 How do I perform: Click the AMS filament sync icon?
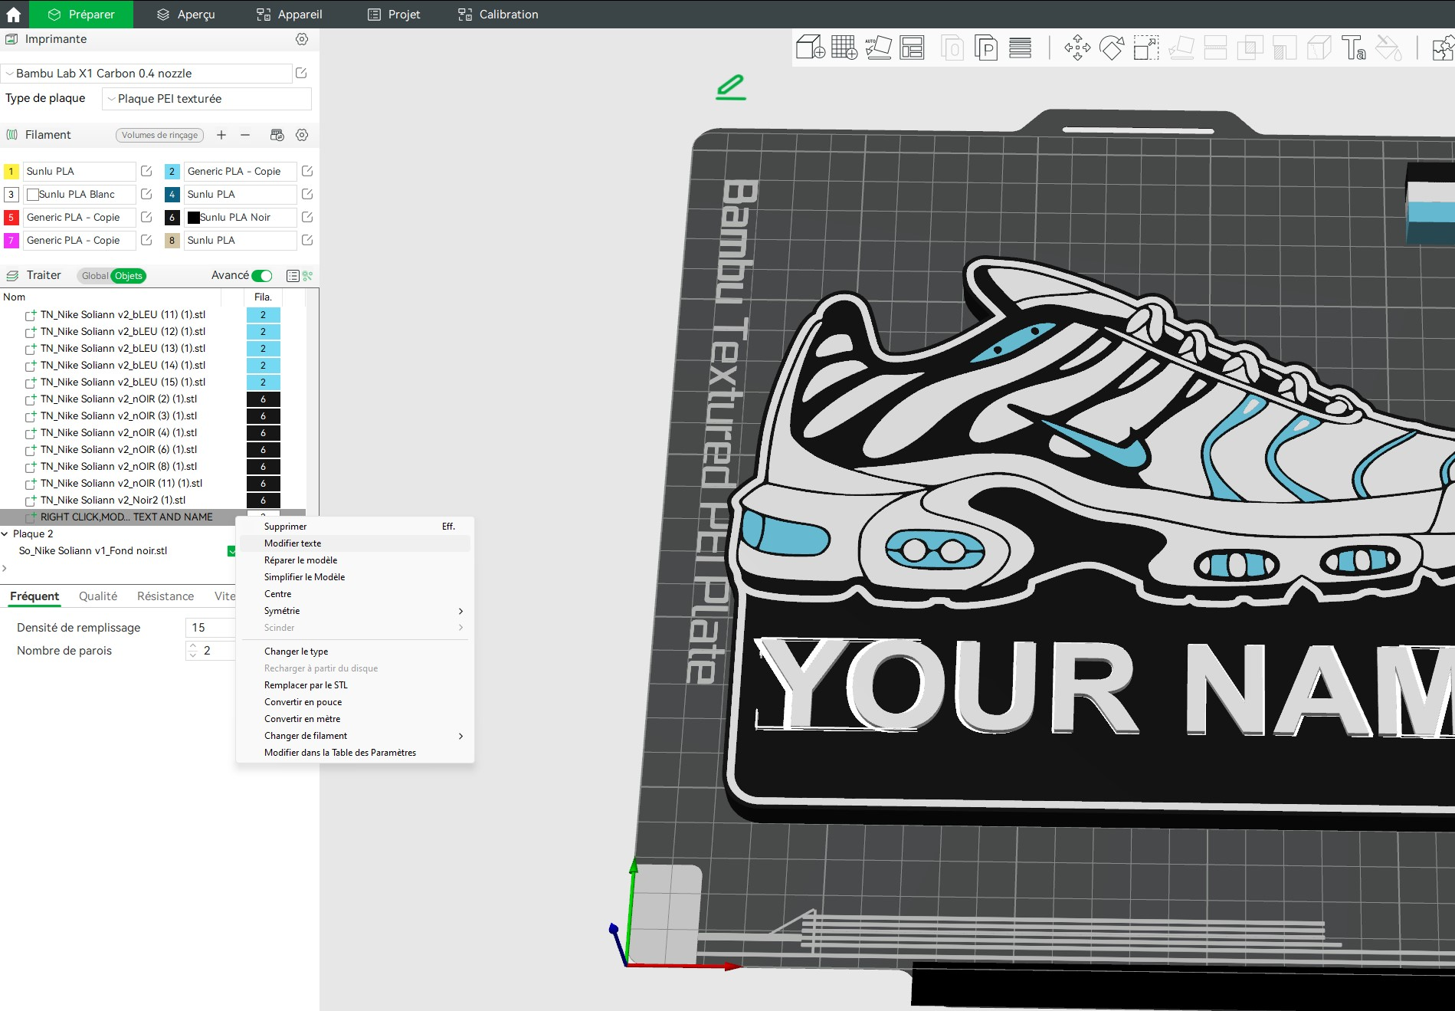[277, 135]
